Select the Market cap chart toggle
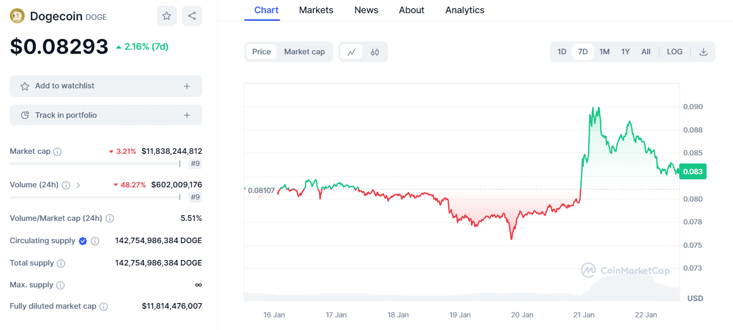 [x=304, y=52]
